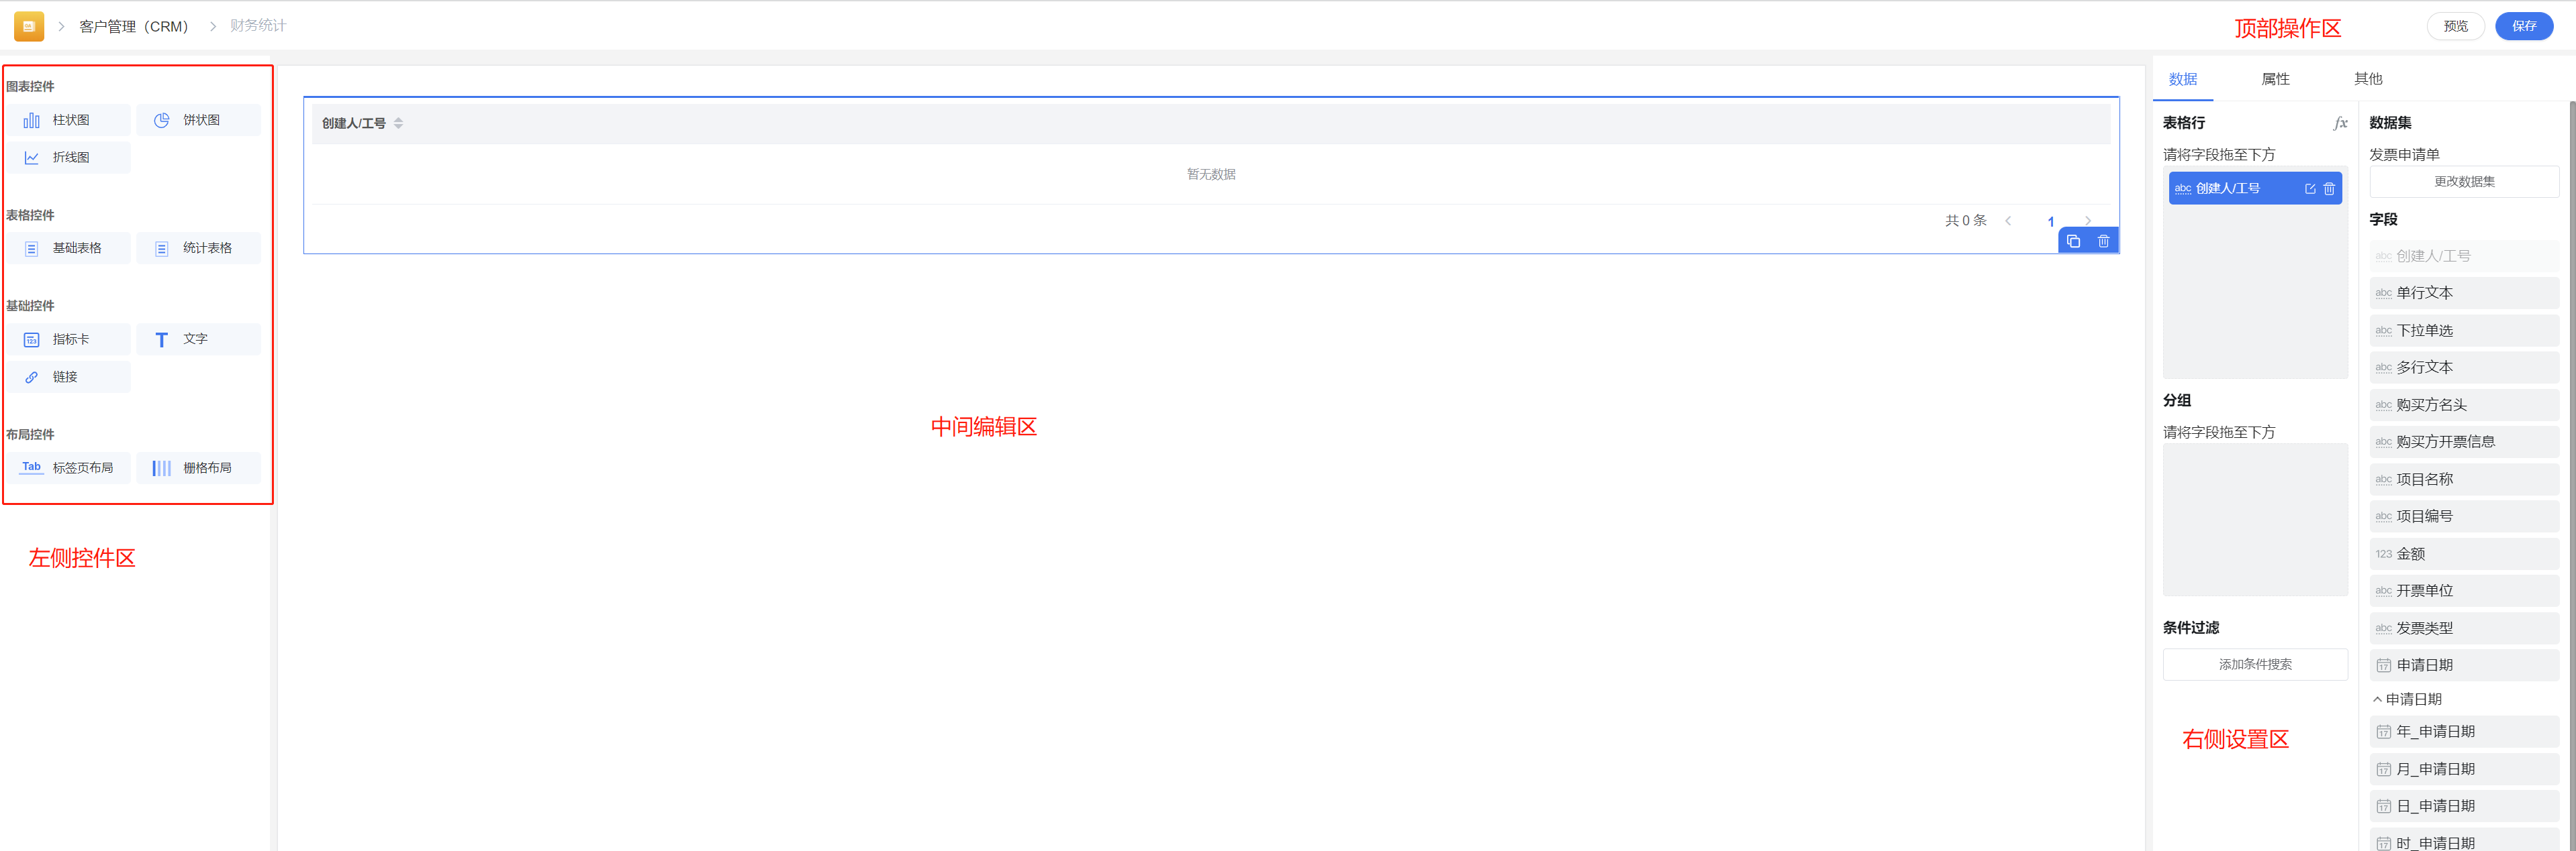Click the yellow app home icon

[29, 26]
